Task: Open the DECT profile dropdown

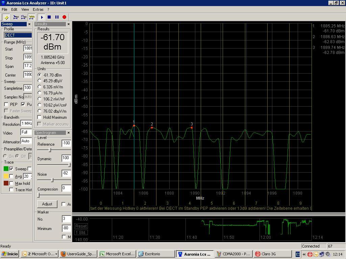Action: [x=18, y=35]
